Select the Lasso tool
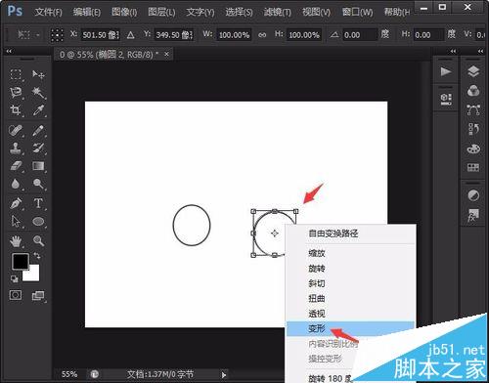 click(16, 93)
